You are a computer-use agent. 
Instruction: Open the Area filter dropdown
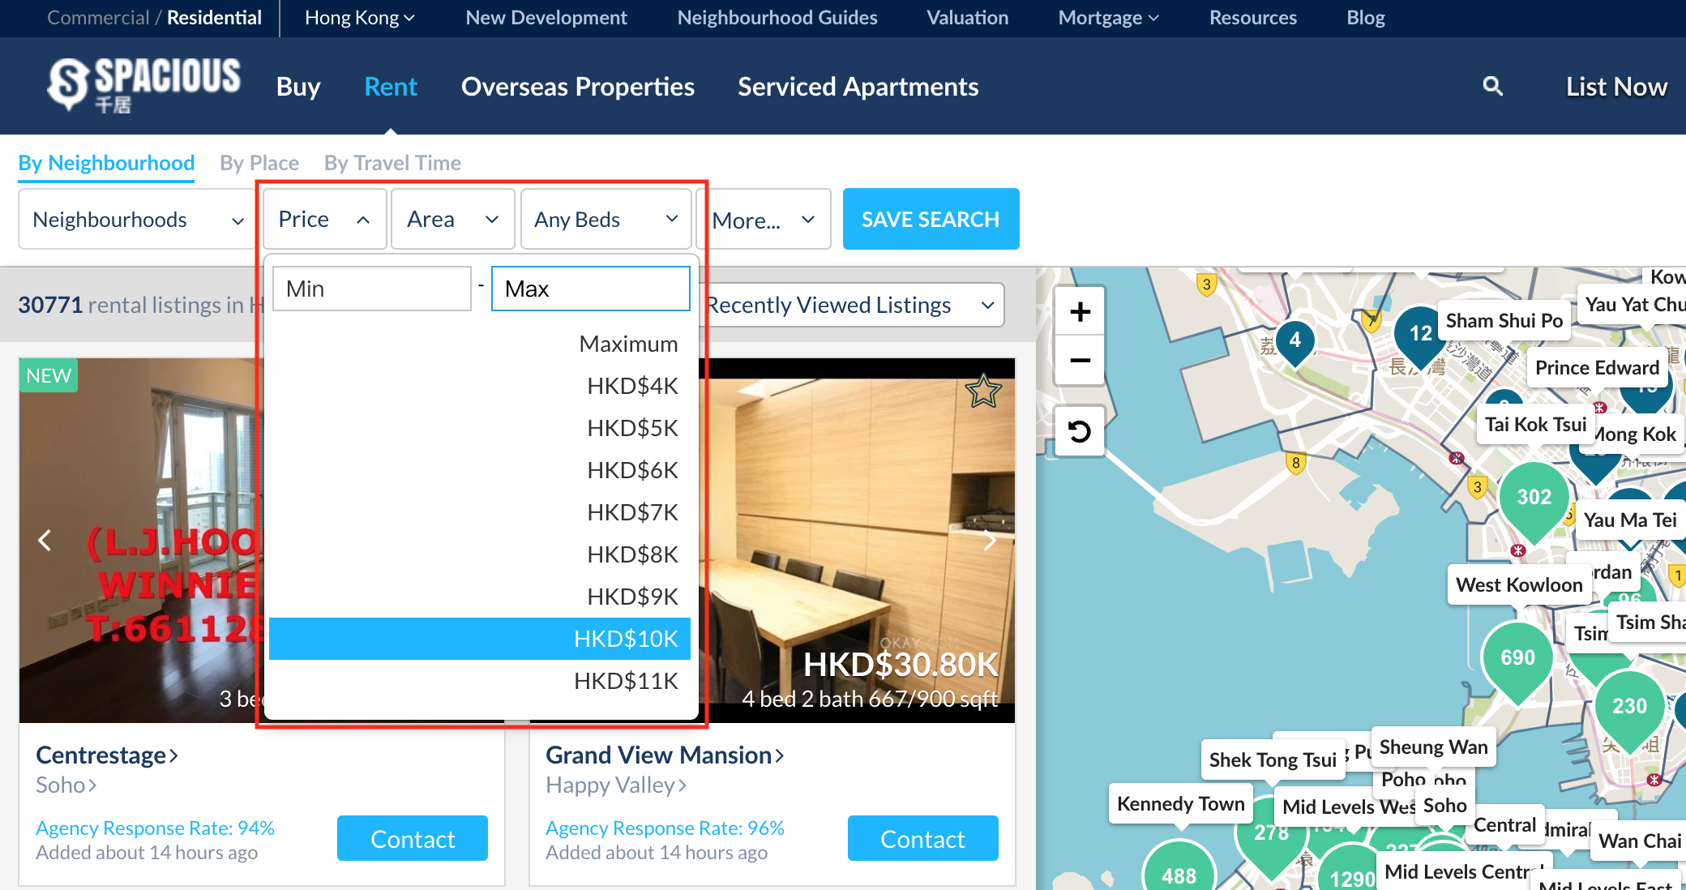click(452, 220)
